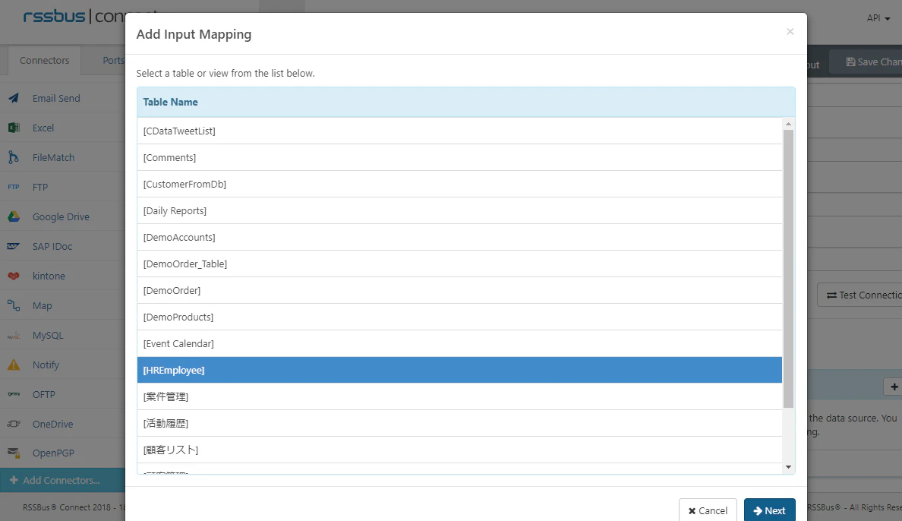Image resolution: width=902 pixels, height=521 pixels.
Task: Click the Add Connectors button
Action: tap(63, 480)
